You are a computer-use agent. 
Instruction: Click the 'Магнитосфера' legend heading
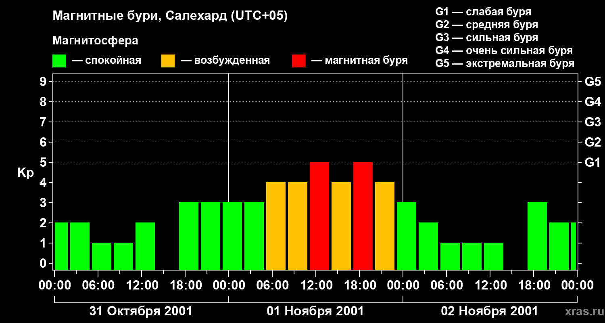click(96, 41)
